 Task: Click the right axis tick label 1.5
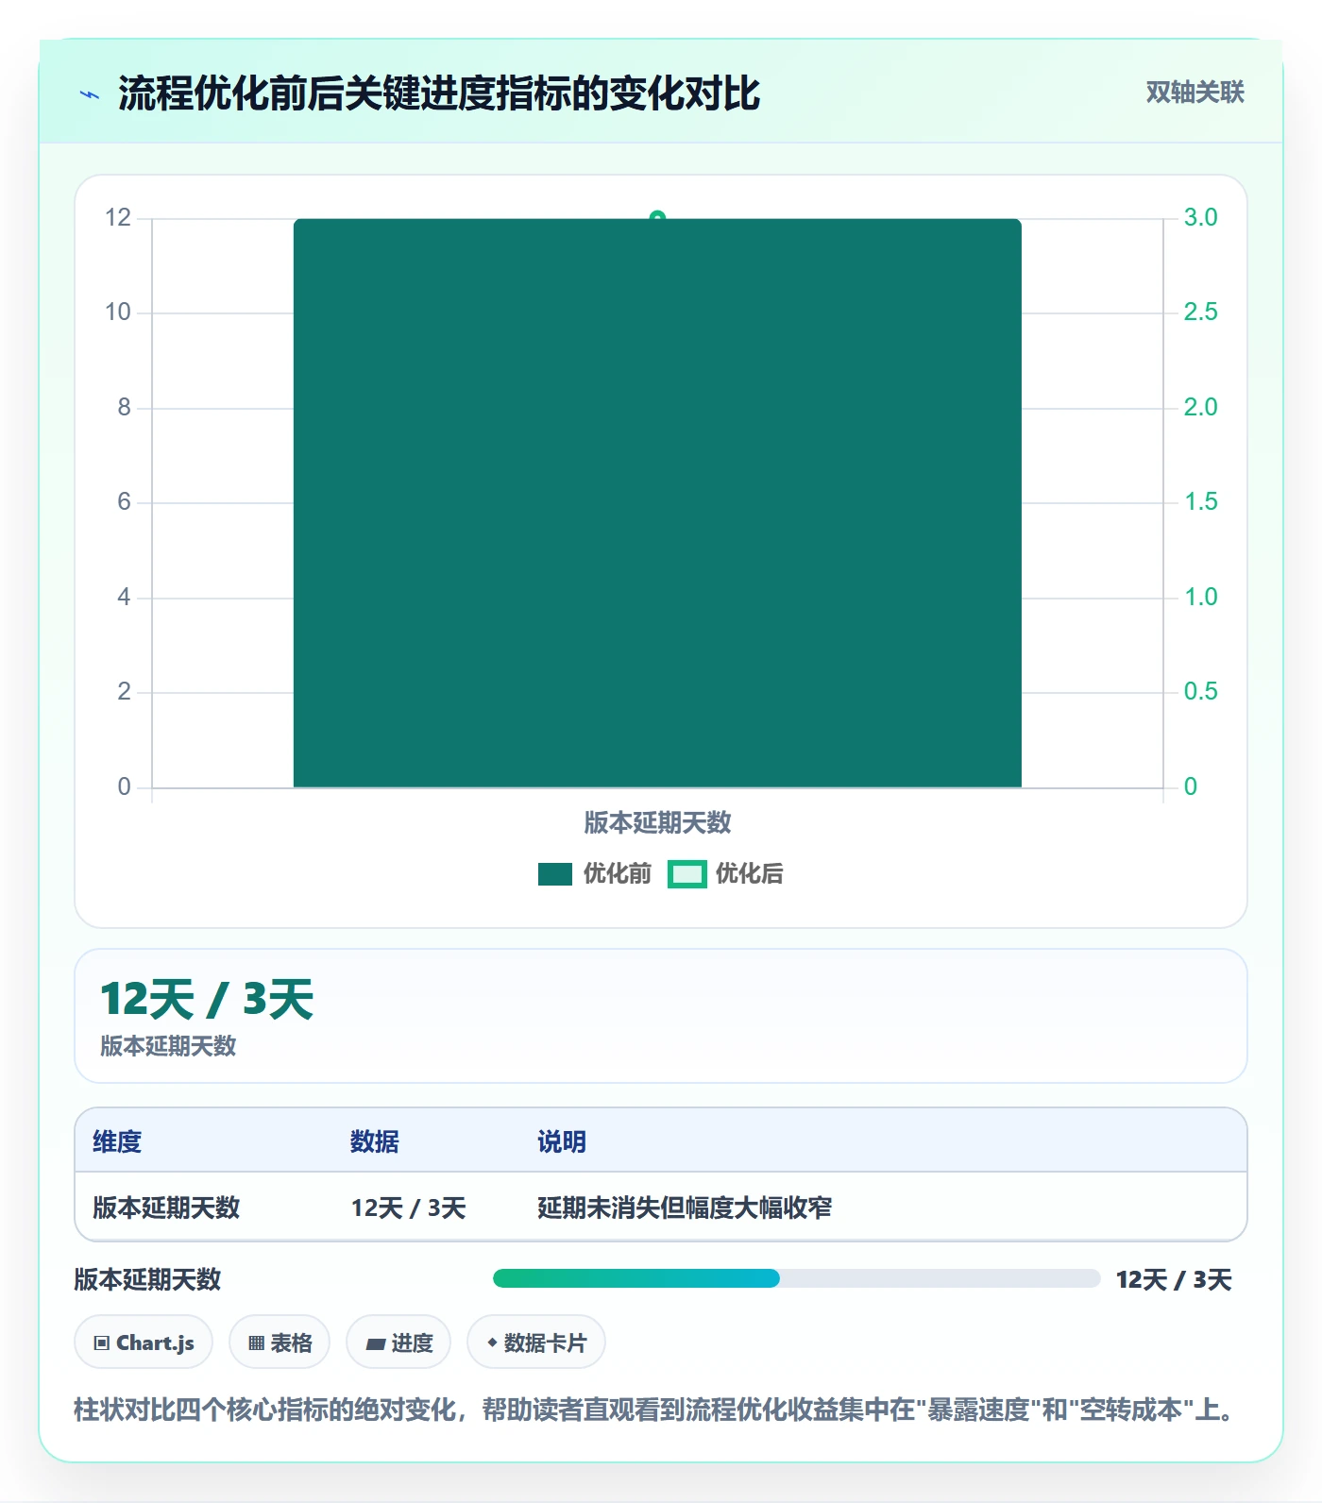pos(1200,501)
